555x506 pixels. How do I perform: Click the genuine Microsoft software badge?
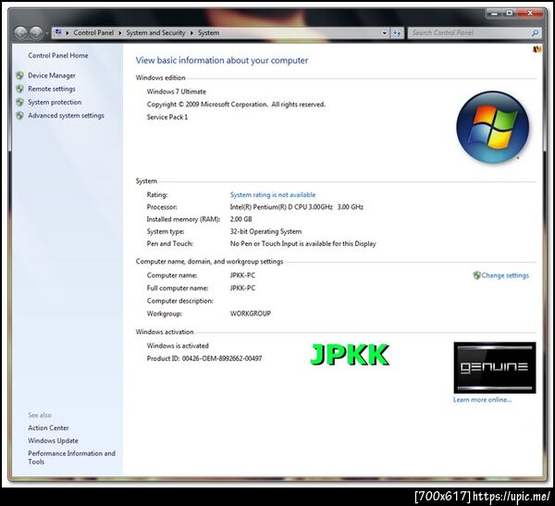tap(495, 367)
